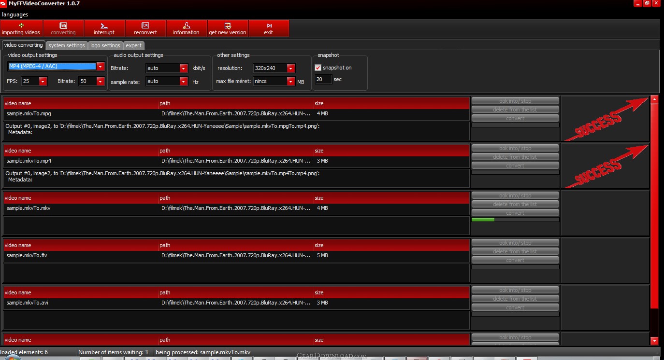Open the information toolbar button
The image size is (664, 360).
point(187,28)
